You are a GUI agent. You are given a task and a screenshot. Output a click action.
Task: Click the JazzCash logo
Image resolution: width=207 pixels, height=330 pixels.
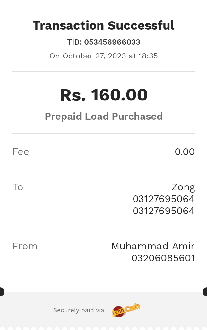126,310
